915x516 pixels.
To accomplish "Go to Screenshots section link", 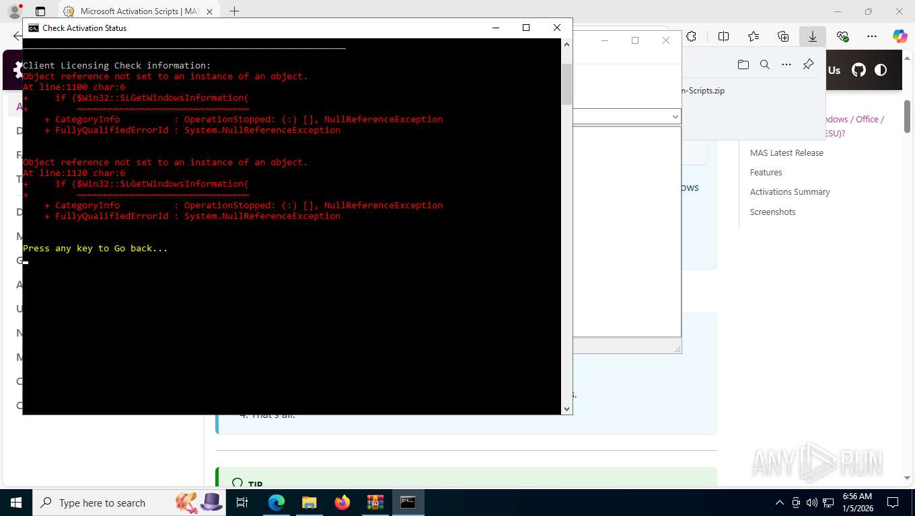I will [x=772, y=212].
